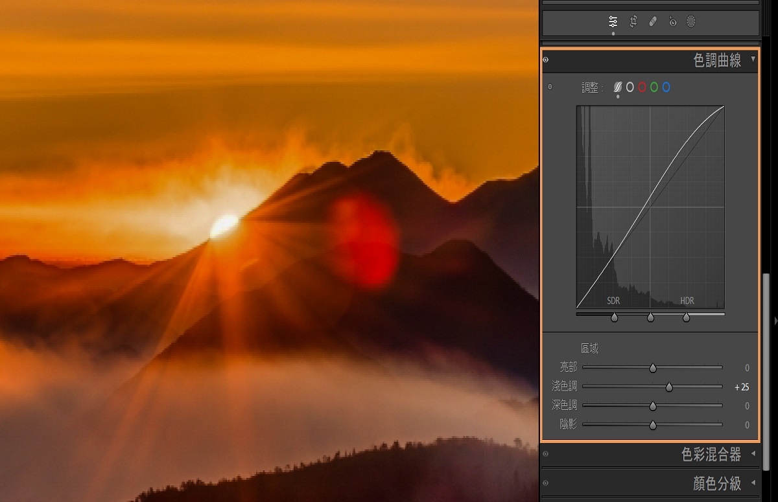This screenshot has width=778, height=502.
Task: Click the 亮部 slider label
Action: (x=569, y=367)
